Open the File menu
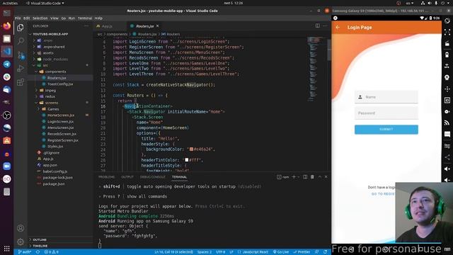The height and width of the screenshot is (255, 453). [18, 18]
